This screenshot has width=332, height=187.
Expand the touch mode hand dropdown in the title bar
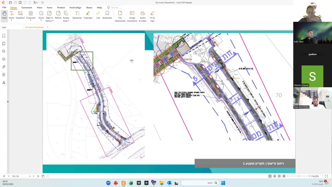coord(38,3)
